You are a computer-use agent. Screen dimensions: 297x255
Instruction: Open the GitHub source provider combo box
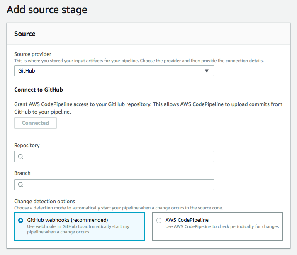(x=114, y=71)
